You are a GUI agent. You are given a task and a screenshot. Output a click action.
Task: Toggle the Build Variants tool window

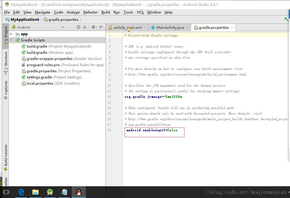(6, 158)
